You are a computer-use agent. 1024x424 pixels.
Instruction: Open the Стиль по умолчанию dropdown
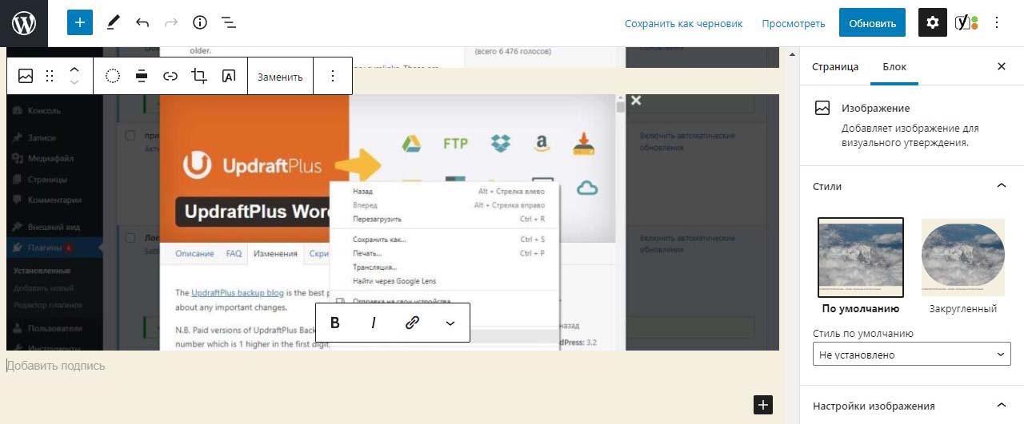click(x=911, y=355)
